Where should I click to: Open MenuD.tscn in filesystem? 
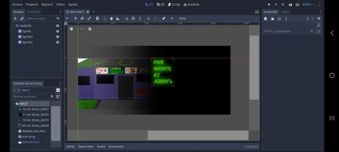tap(31, 142)
